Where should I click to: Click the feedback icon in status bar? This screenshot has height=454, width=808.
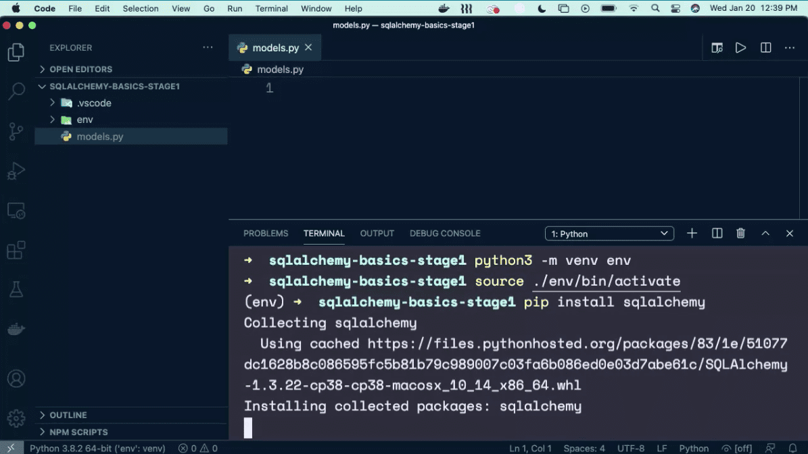(x=770, y=449)
